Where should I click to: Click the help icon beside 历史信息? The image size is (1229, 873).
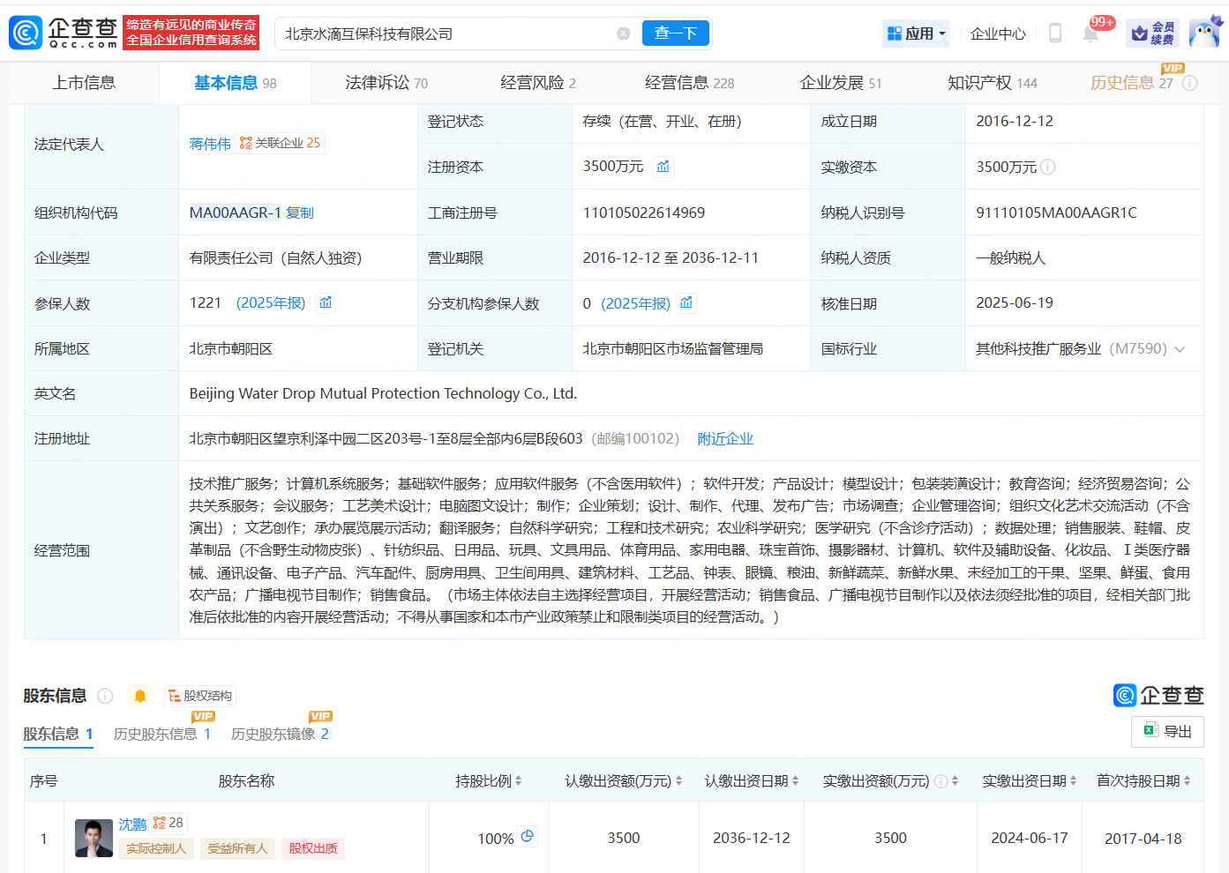click(x=1190, y=83)
